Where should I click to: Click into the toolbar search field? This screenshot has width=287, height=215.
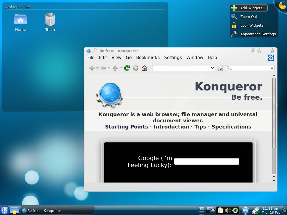tap(251, 68)
